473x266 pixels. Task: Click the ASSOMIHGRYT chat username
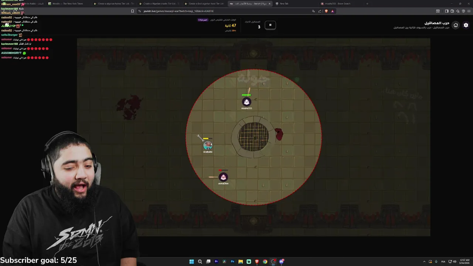point(11,53)
